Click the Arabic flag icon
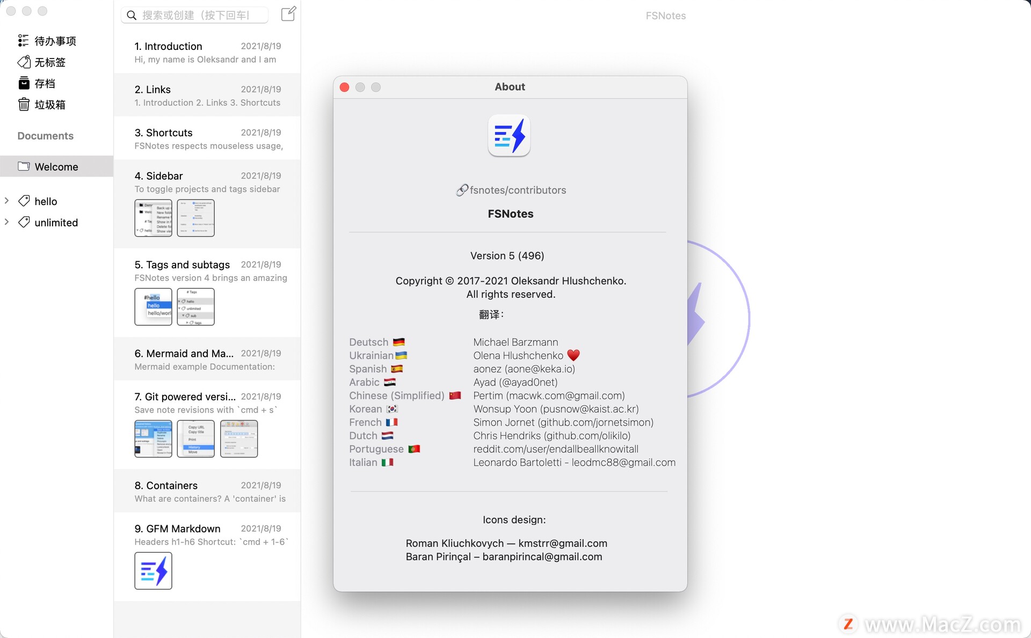The image size is (1031, 638). (x=390, y=382)
